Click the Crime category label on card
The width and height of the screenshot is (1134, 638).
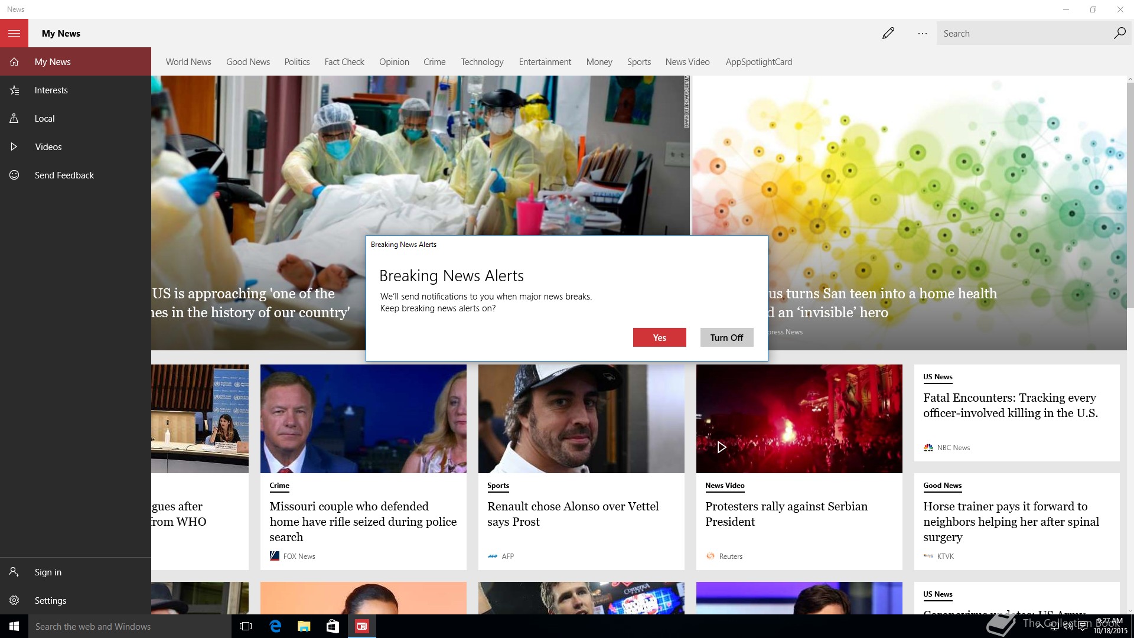pos(279,486)
